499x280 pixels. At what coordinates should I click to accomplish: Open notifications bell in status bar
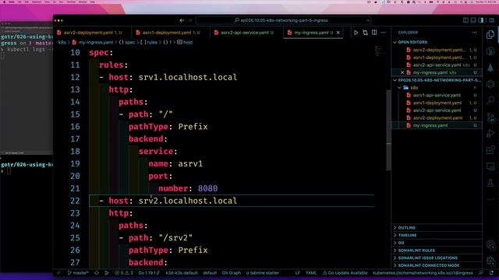click(x=492, y=273)
